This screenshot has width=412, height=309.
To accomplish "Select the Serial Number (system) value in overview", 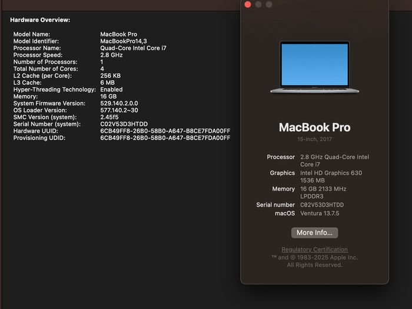I will pyautogui.click(x=124, y=124).
